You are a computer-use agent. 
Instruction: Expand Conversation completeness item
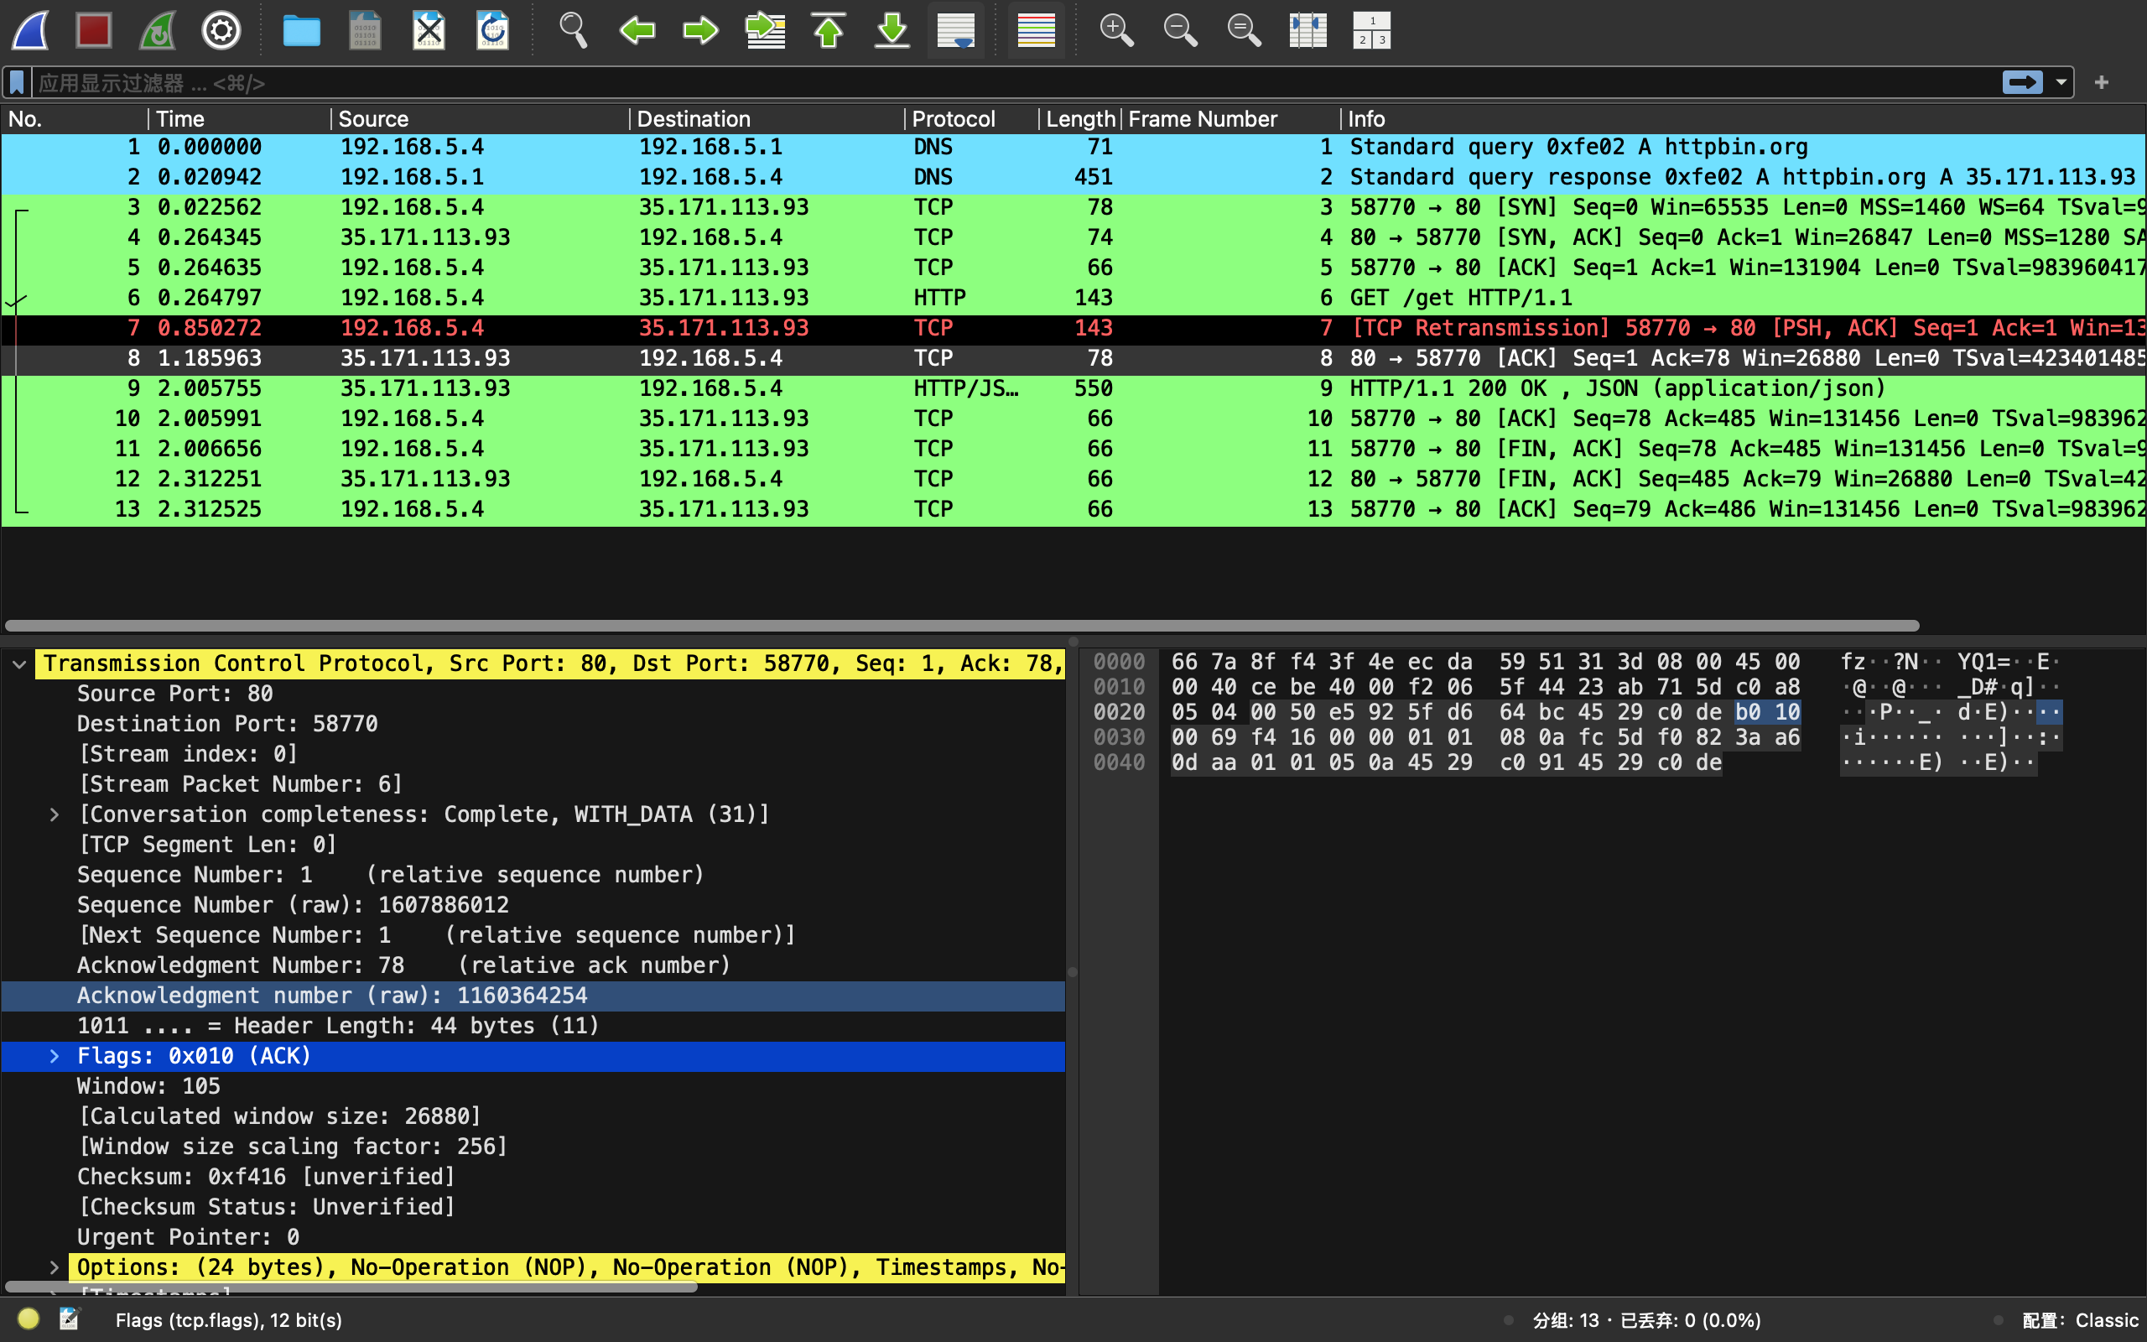[55, 814]
